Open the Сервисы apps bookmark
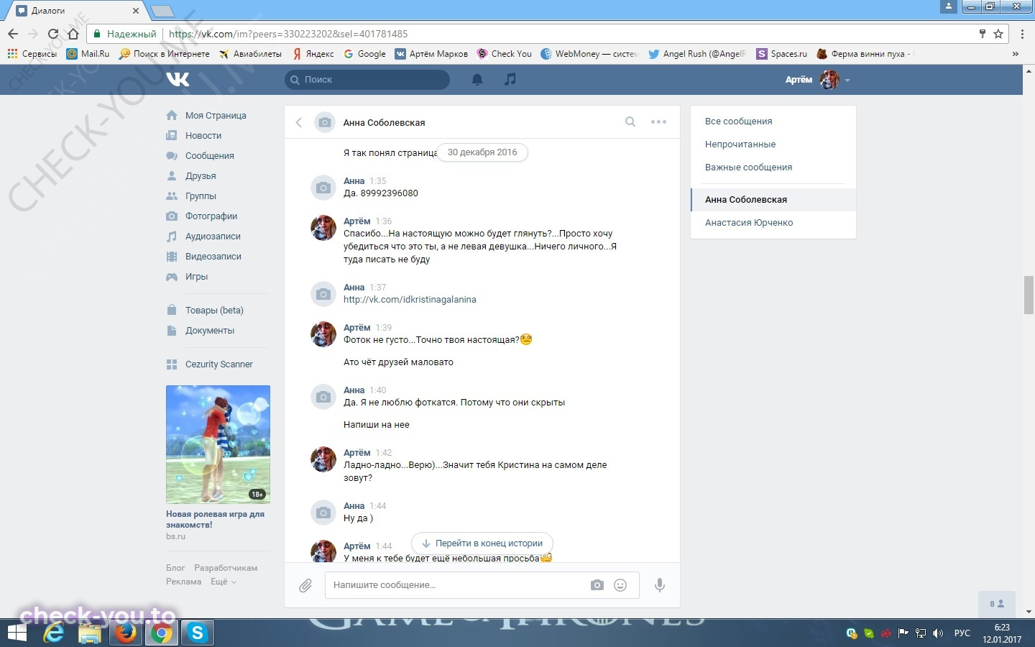1035x647 pixels. click(x=32, y=54)
